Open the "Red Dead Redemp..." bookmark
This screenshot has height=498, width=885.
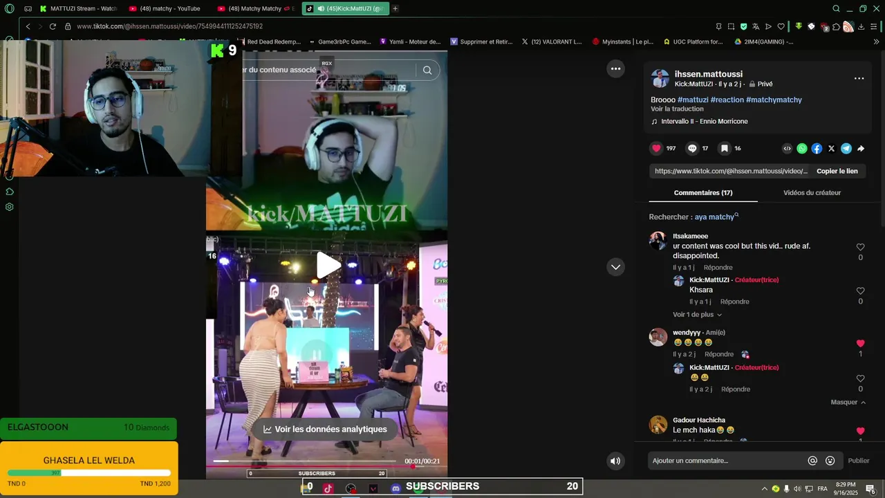pos(269,41)
